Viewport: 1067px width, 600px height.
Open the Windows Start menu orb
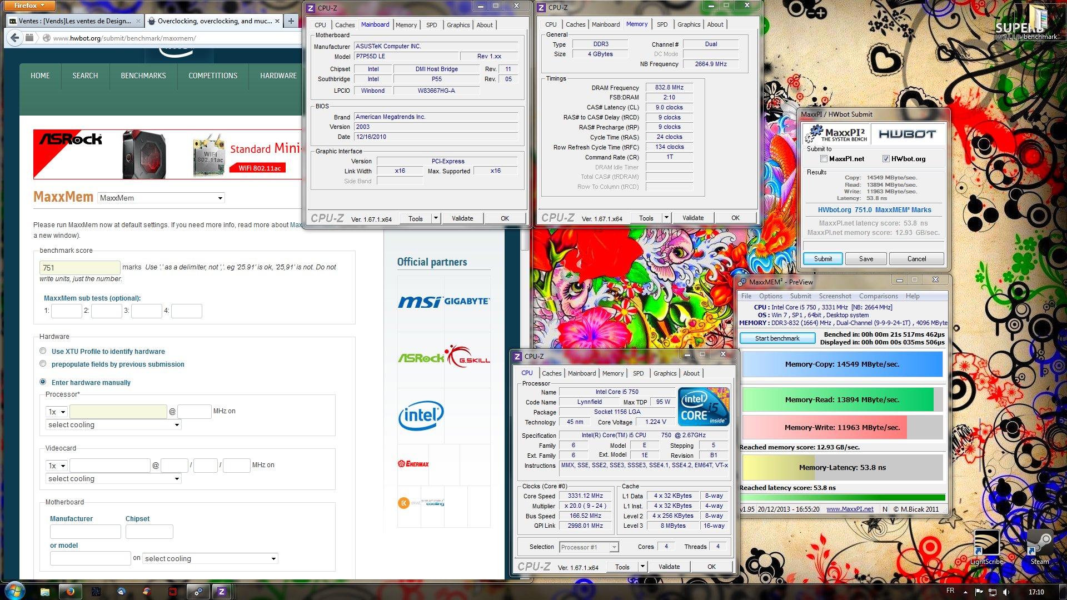[14, 591]
